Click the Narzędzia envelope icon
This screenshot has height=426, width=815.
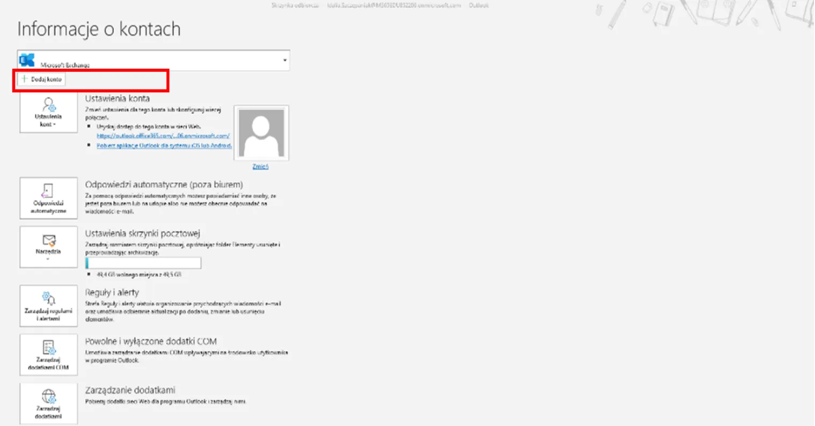(x=49, y=240)
